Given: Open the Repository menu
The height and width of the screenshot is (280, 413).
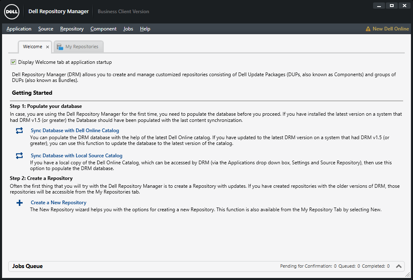Looking at the screenshot, I should tap(71, 29).
